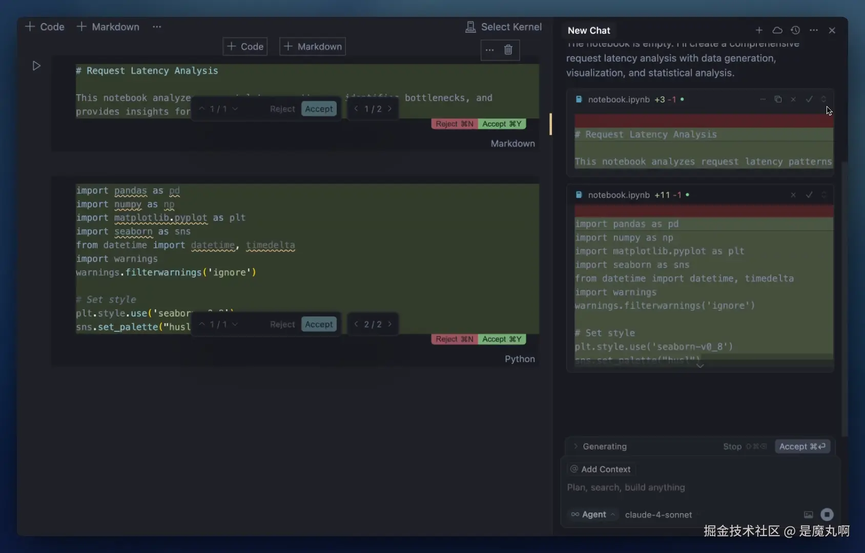This screenshot has height=553, width=865.
Task: Click Accept ⌘Y under markdown cell
Action: click(502, 124)
